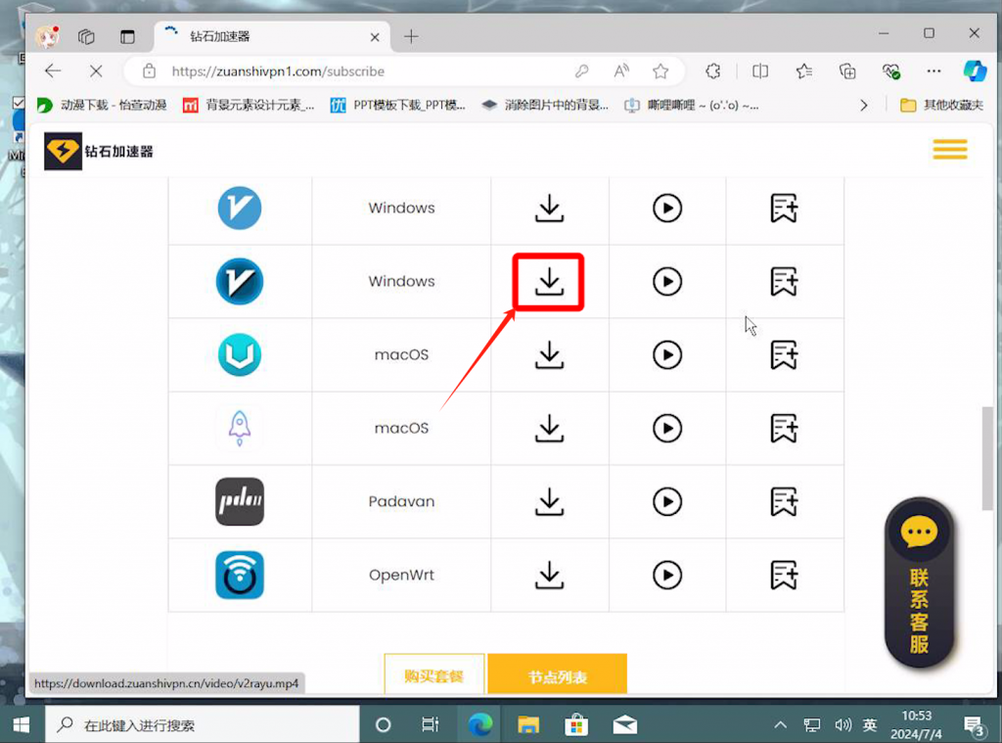
Task: Download the macOS client with rocket icon
Action: pyautogui.click(x=549, y=429)
